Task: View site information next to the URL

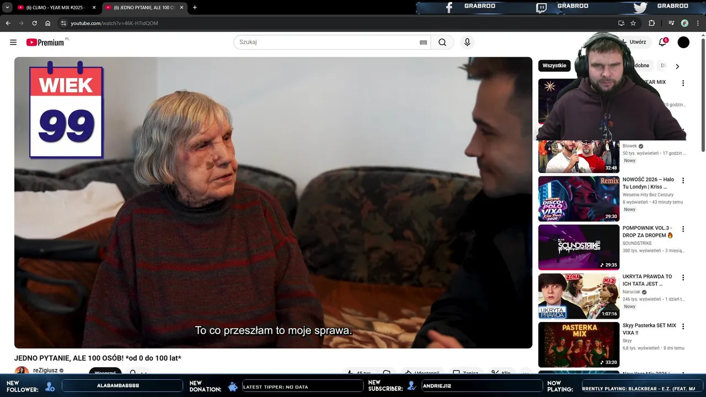Action: pos(63,23)
